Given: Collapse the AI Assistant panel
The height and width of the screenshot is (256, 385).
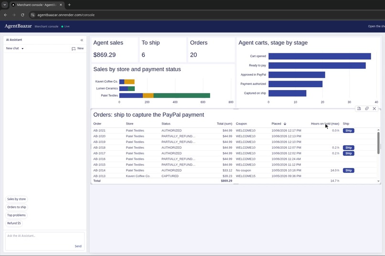Looking at the screenshot, I should click(x=82, y=40).
